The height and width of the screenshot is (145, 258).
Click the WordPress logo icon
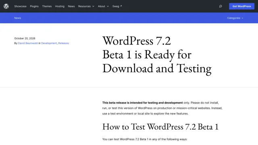coord(6,6)
